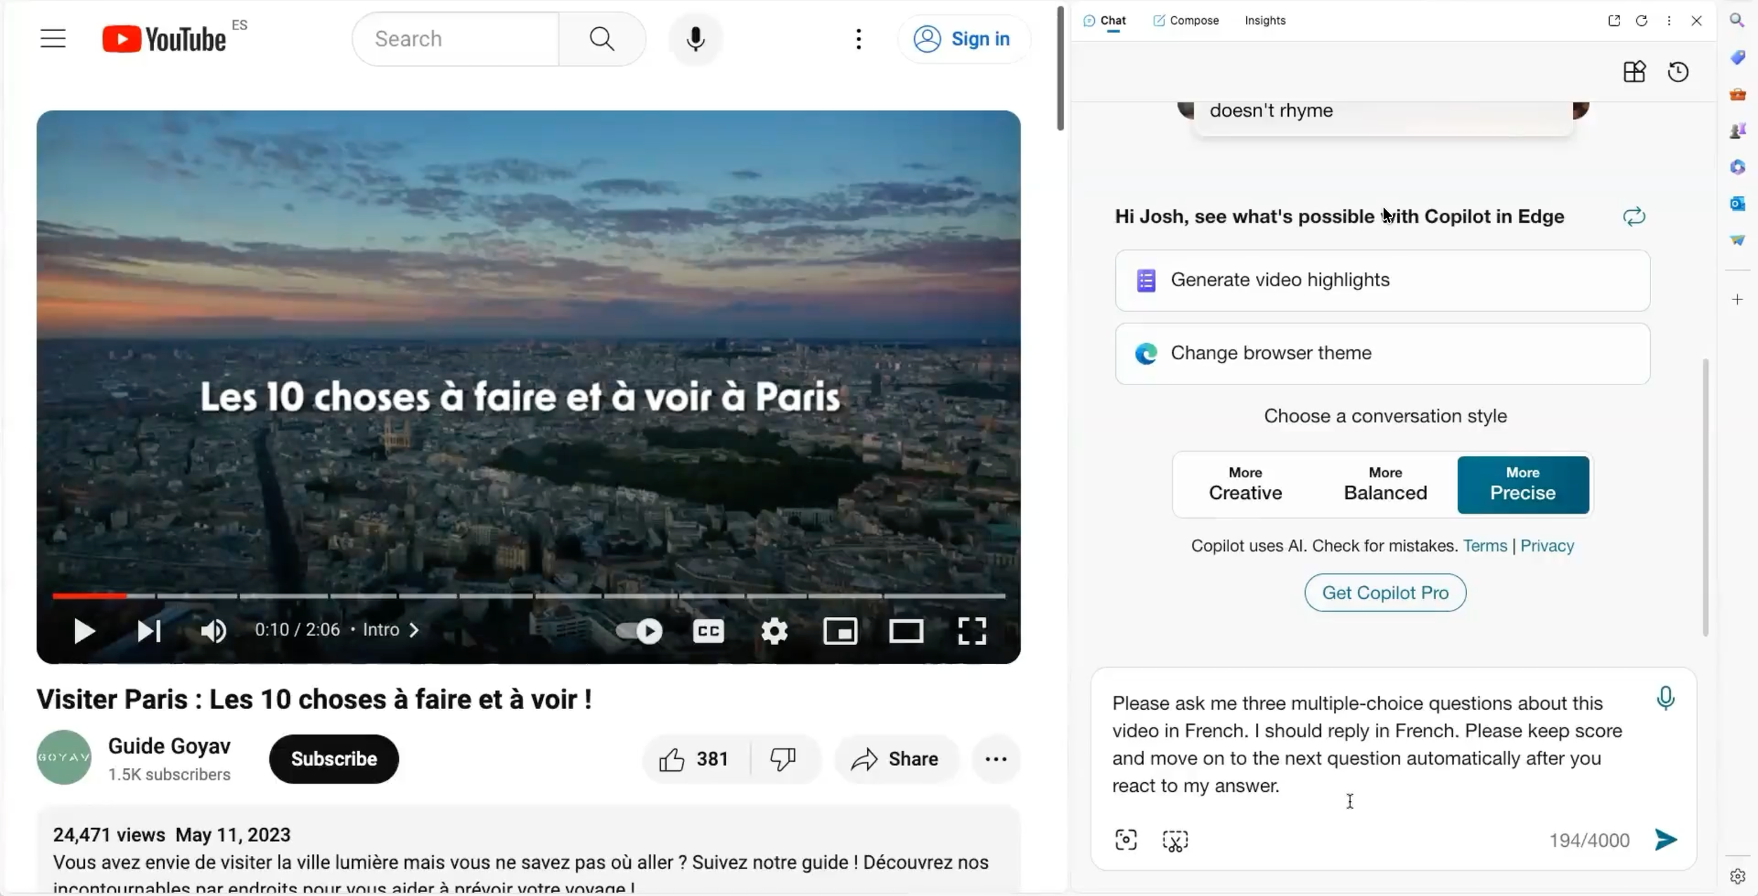Open Guide Goyav channel name link
The width and height of the screenshot is (1758, 896).
pyautogui.click(x=169, y=746)
